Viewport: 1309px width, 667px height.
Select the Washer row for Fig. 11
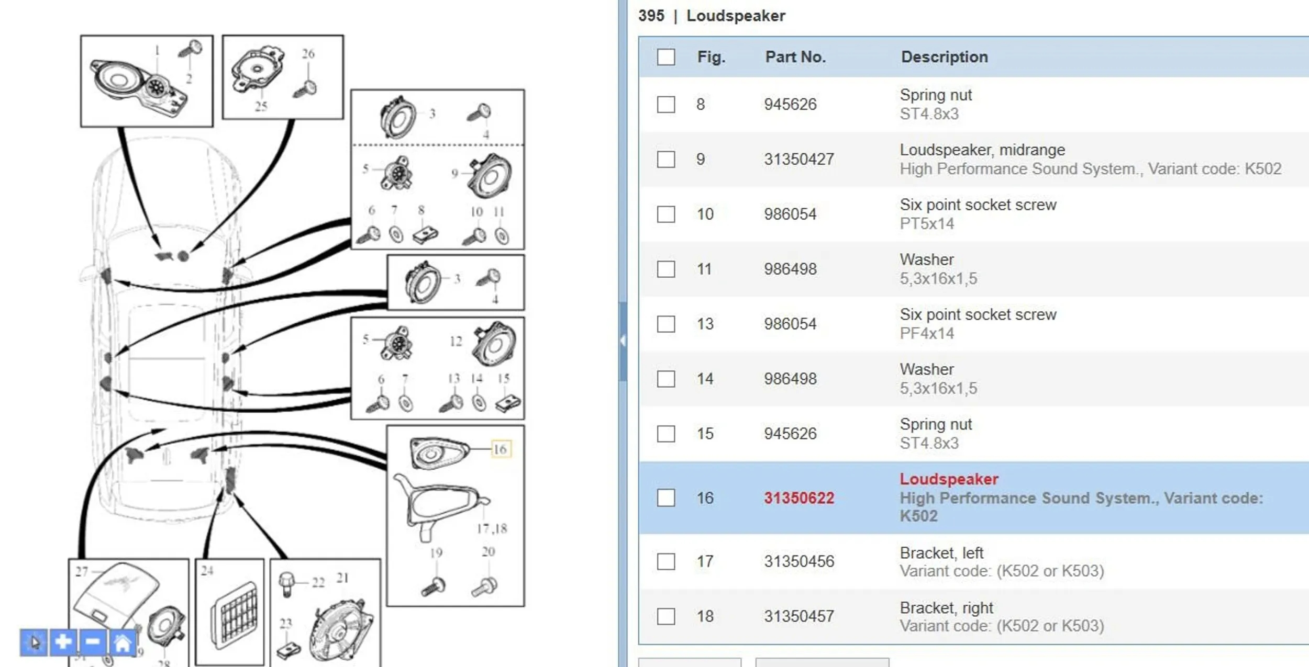(974, 269)
